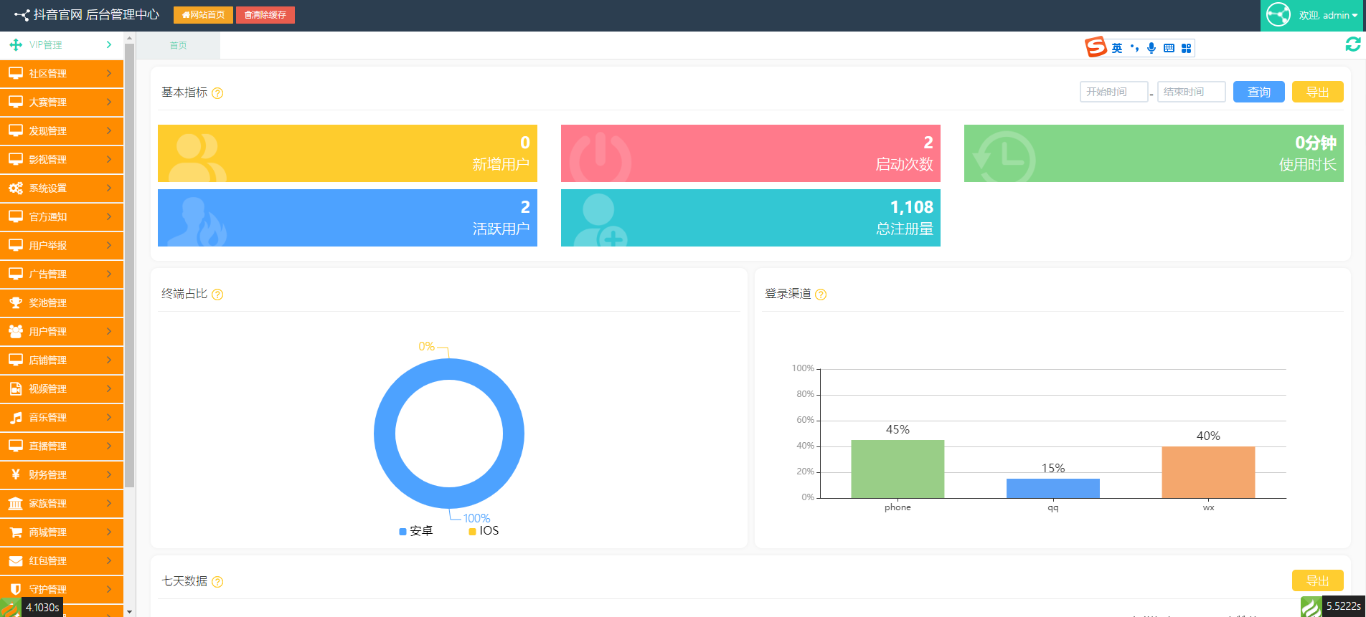Open the 直播管理 menu in sidebar

(61, 446)
